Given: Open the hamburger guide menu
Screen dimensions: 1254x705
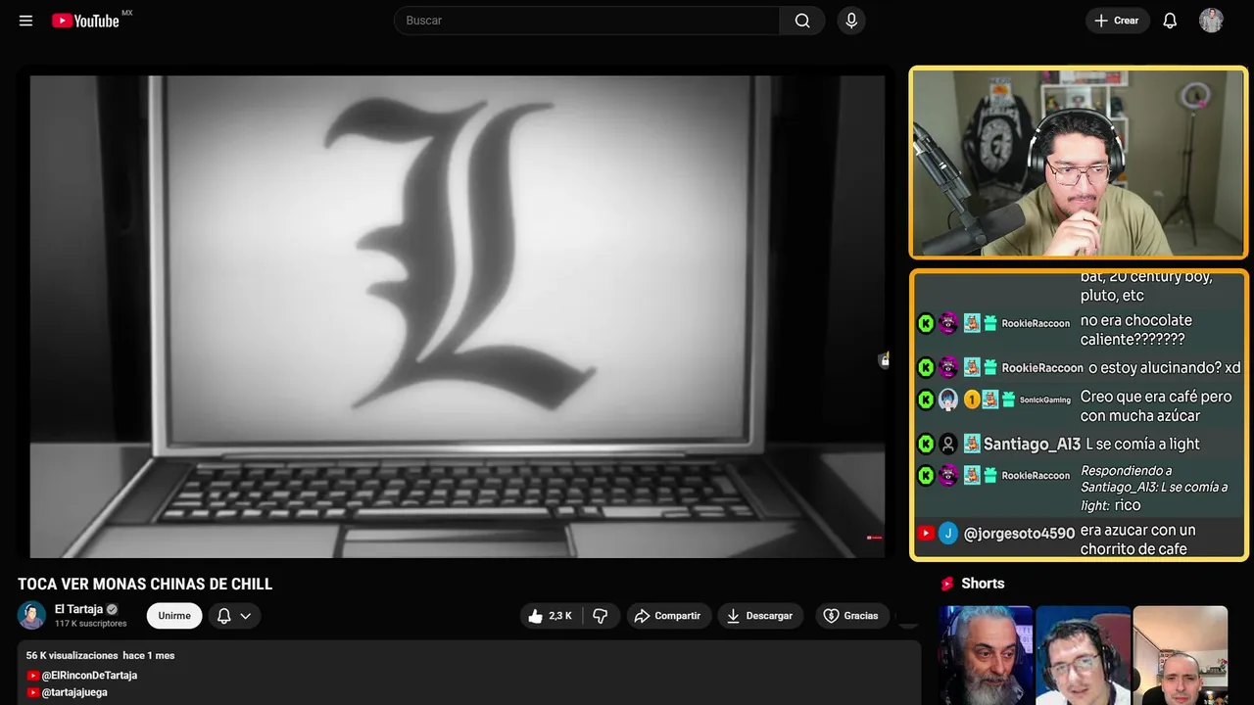Looking at the screenshot, I should [x=25, y=21].
